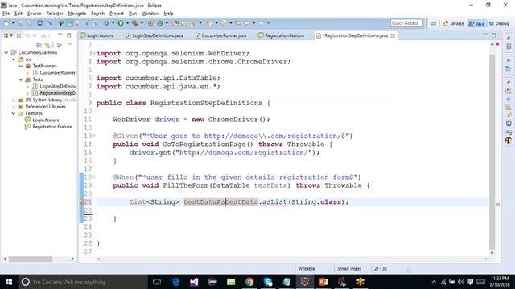Open the File menu
Screen dimensions: 515x289
coord(6,14)
